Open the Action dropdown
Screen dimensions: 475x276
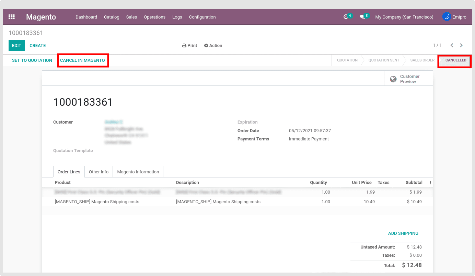[213, 46]
